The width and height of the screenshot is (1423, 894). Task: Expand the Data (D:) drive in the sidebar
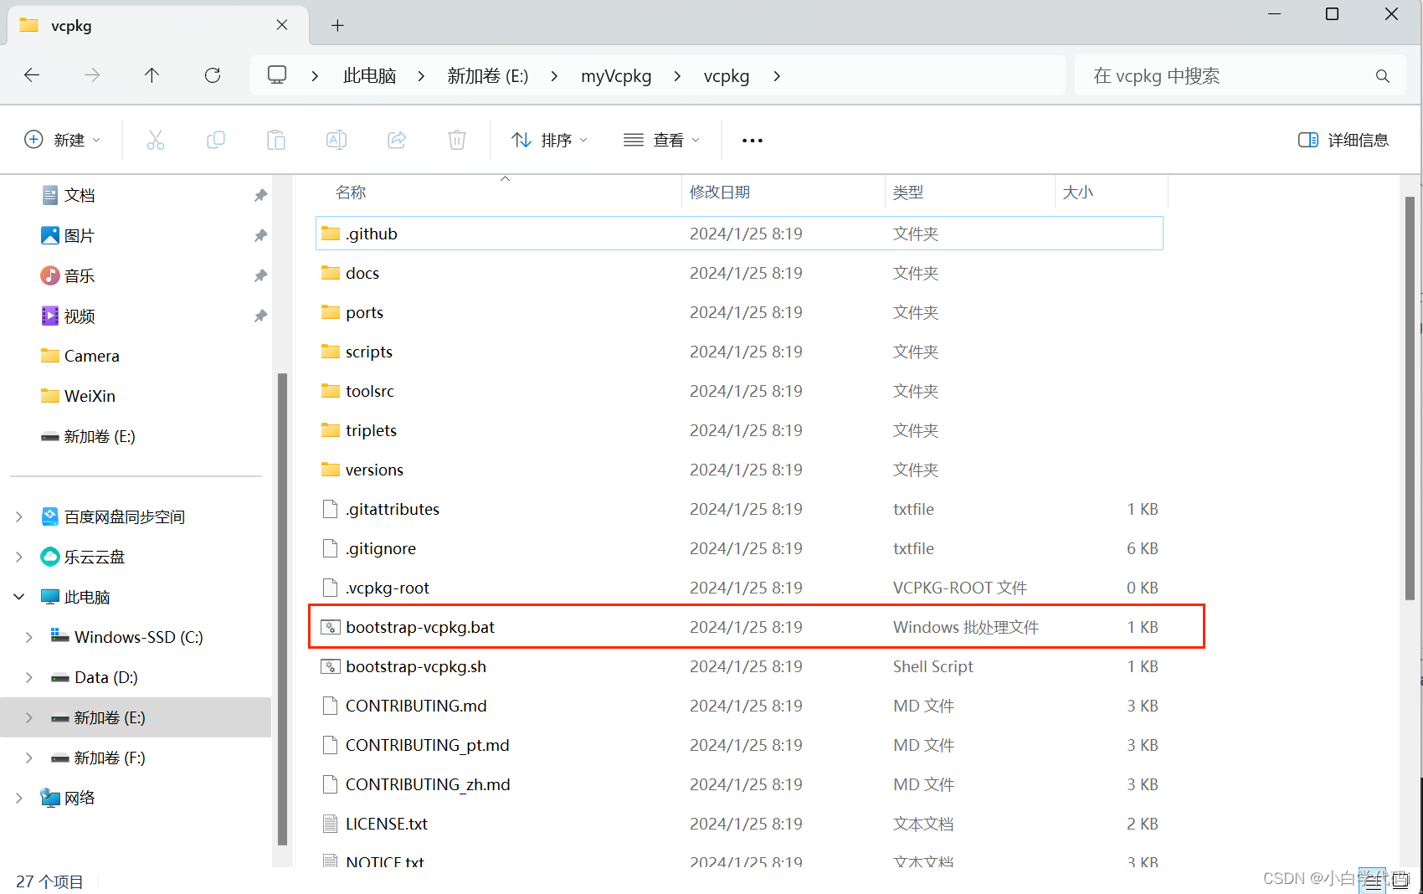tap(28, 677)
